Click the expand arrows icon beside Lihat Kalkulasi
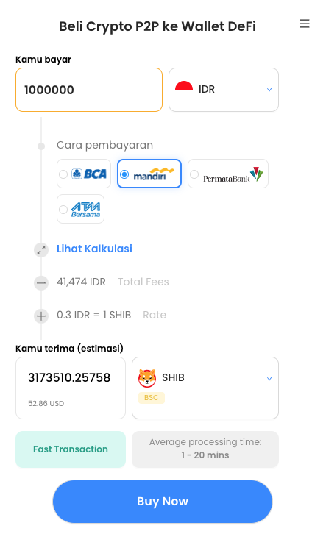This screenshot has width=326, height=534. click(x=41, y=250)
